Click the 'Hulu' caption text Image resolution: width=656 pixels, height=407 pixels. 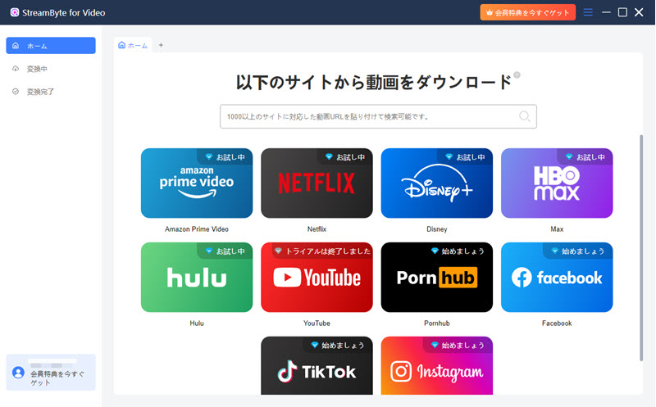(197, 323)
